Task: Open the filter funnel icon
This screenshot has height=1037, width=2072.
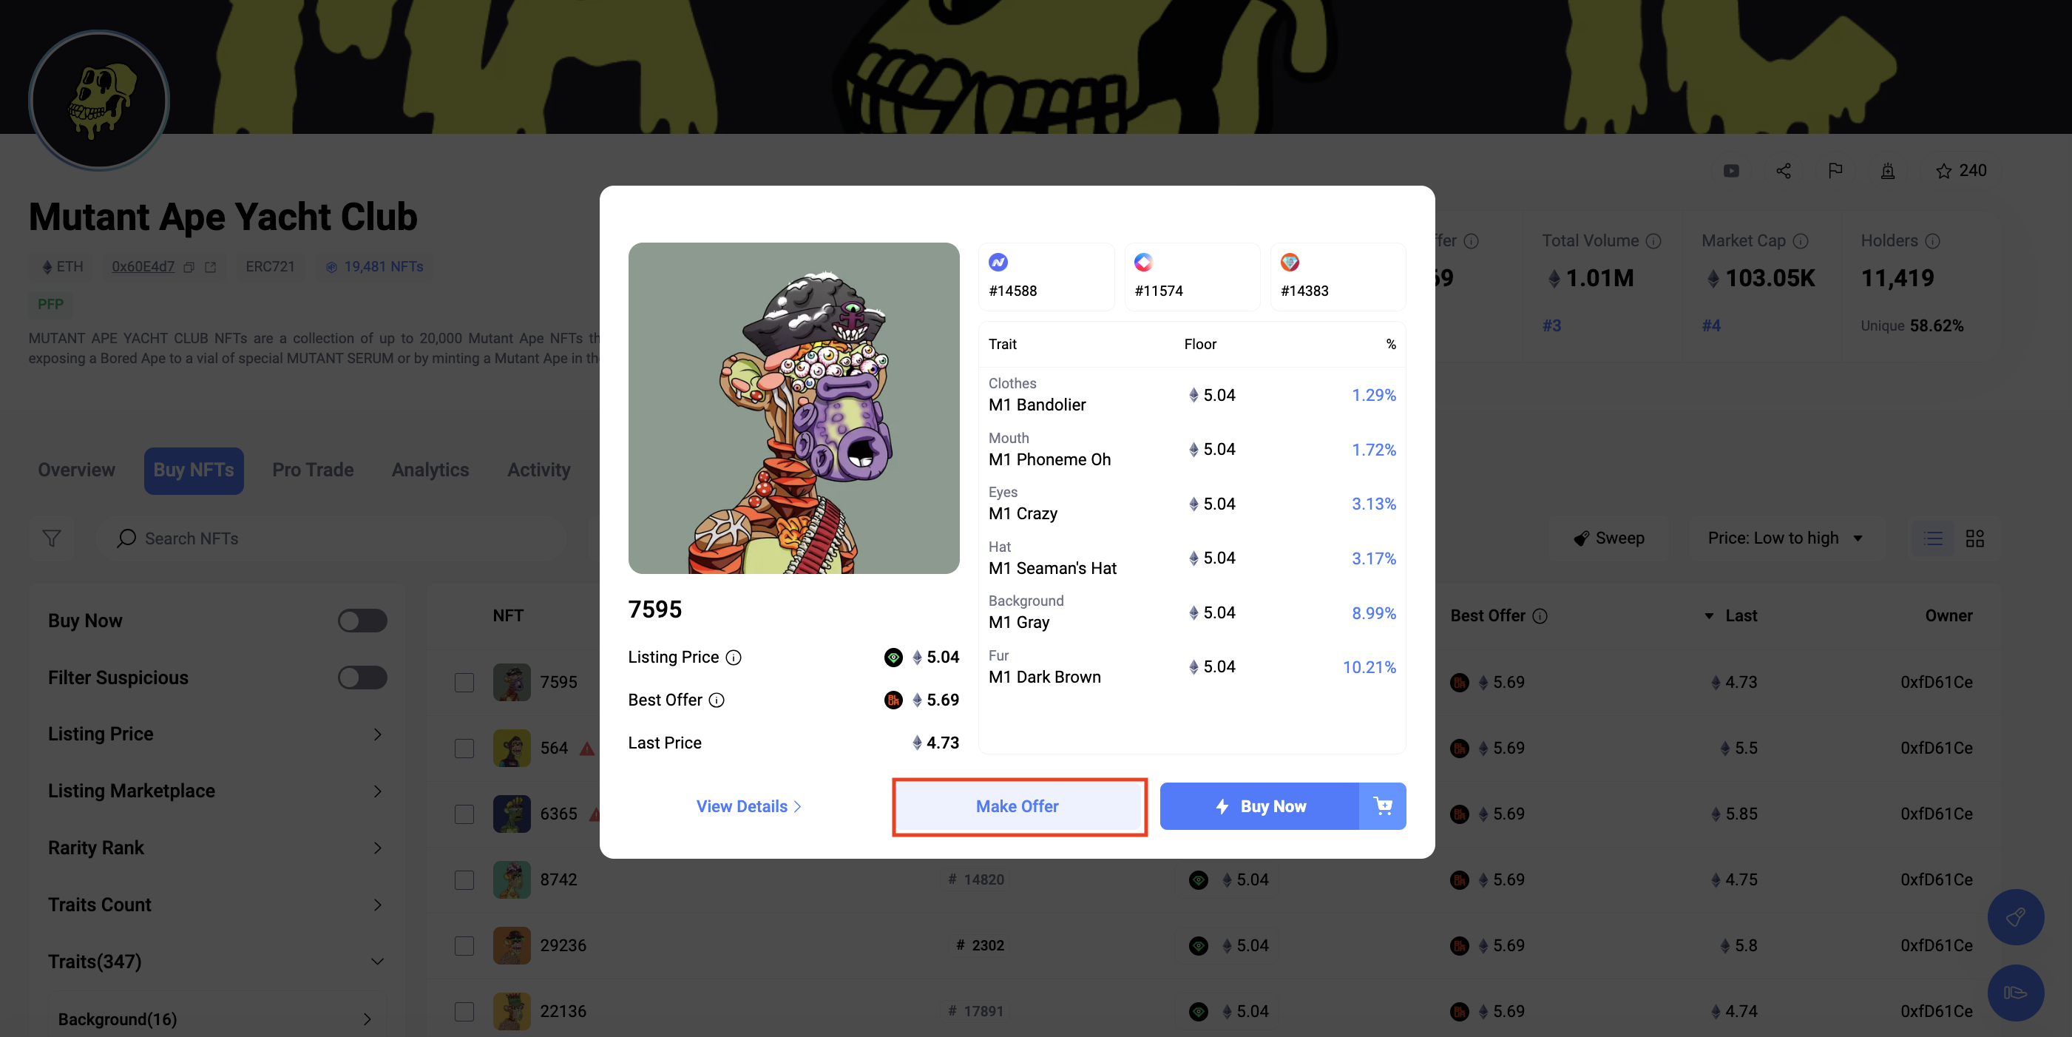Action: click(x=52, y=538)
